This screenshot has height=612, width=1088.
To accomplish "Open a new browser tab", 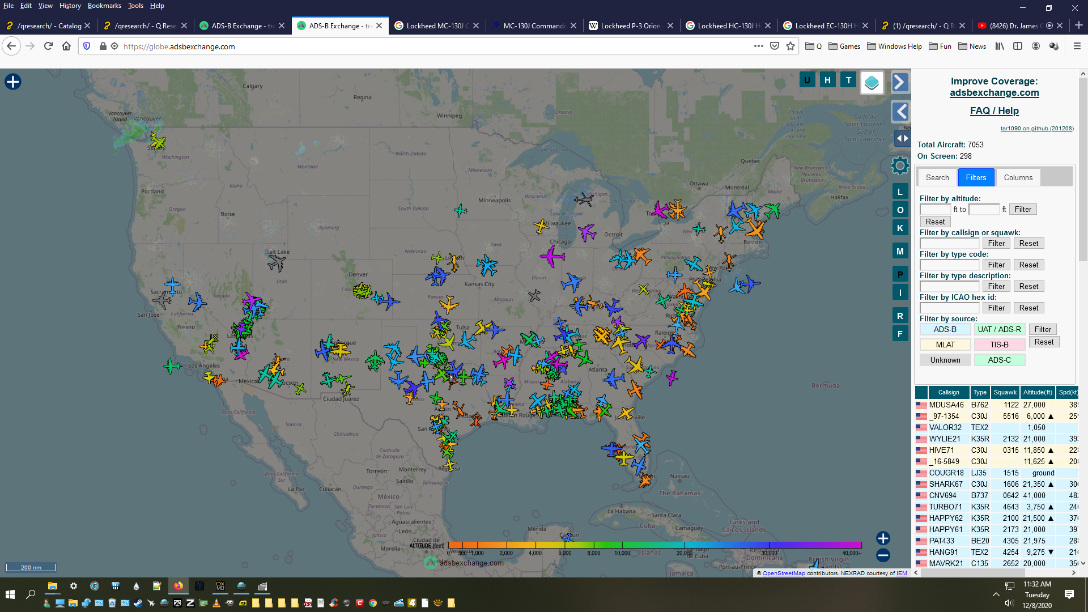I will click(1078, 25).
